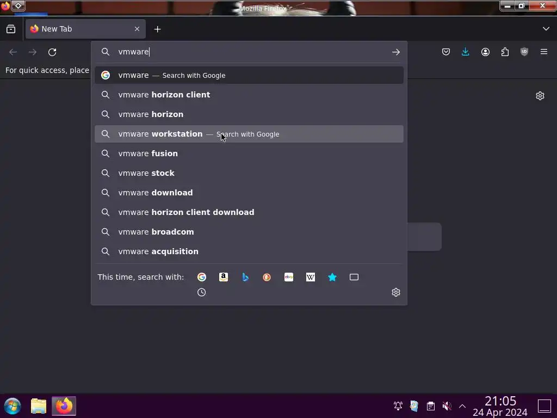Choose 'vmware horizon client' suggestion
Screen dimensions: 557x418
(x=249, y=95)
